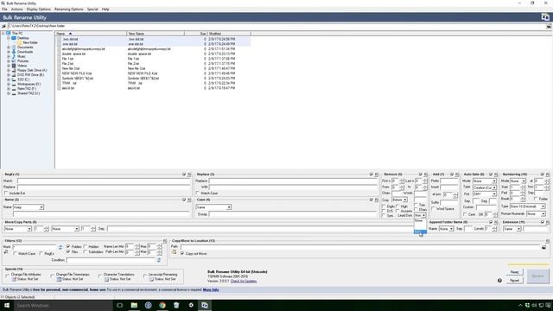
Task: Open the Name (2) Keep dropdown
Action: click(x=29, y=207)
